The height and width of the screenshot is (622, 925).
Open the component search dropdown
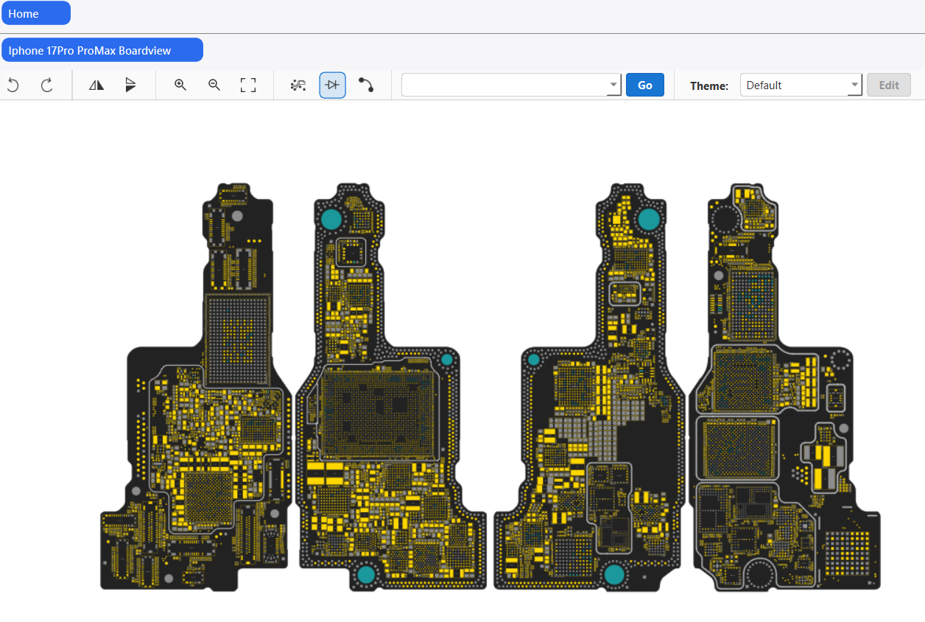[613, 85]
